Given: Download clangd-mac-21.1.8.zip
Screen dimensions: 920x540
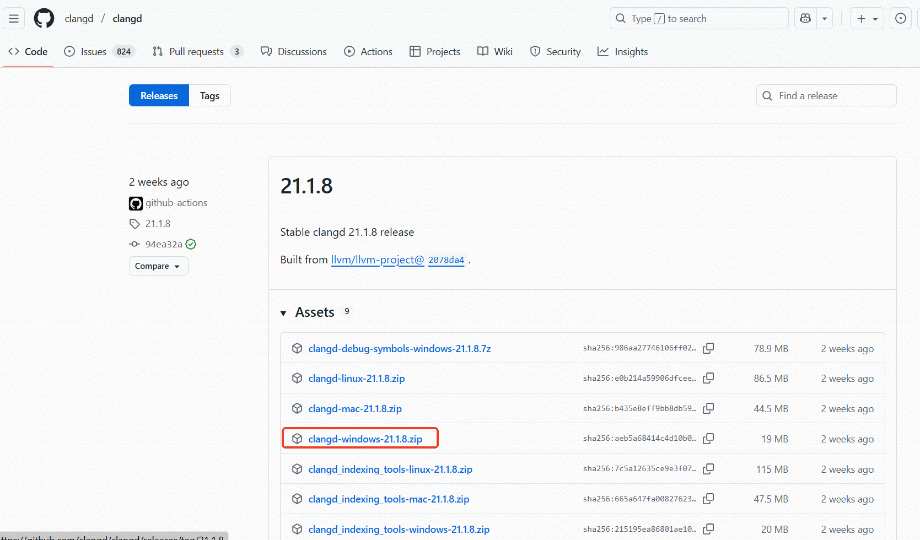Looking at the screenshot, I should pyautogui.click(x=355, y=409).
